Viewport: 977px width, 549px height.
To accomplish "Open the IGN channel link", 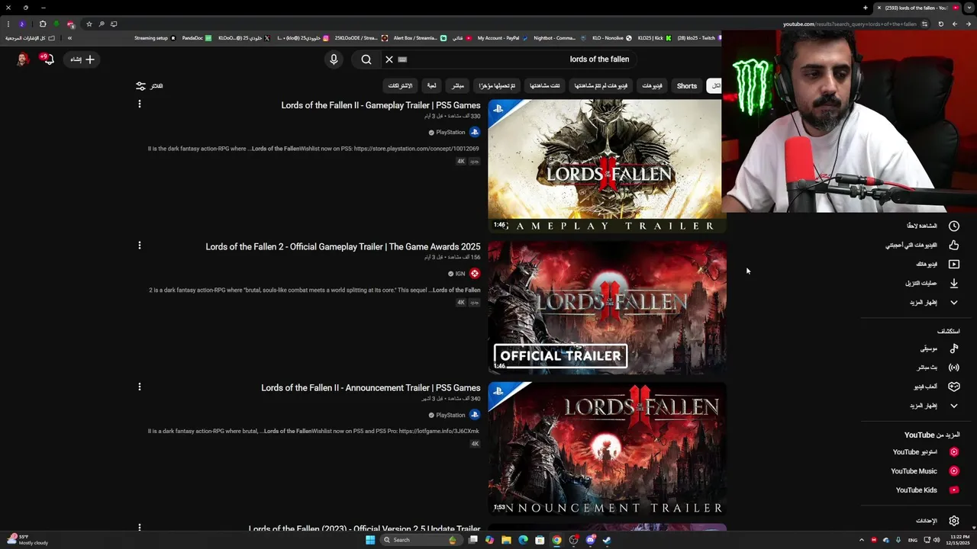I will click(x=460, y=274).
